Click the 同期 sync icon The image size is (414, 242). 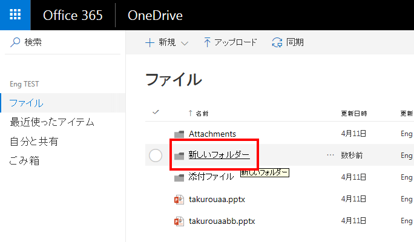tap(277, 42)
